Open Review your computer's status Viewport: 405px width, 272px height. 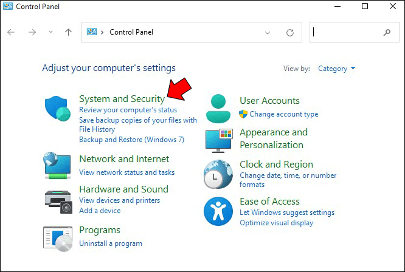[x=128, y=110]
